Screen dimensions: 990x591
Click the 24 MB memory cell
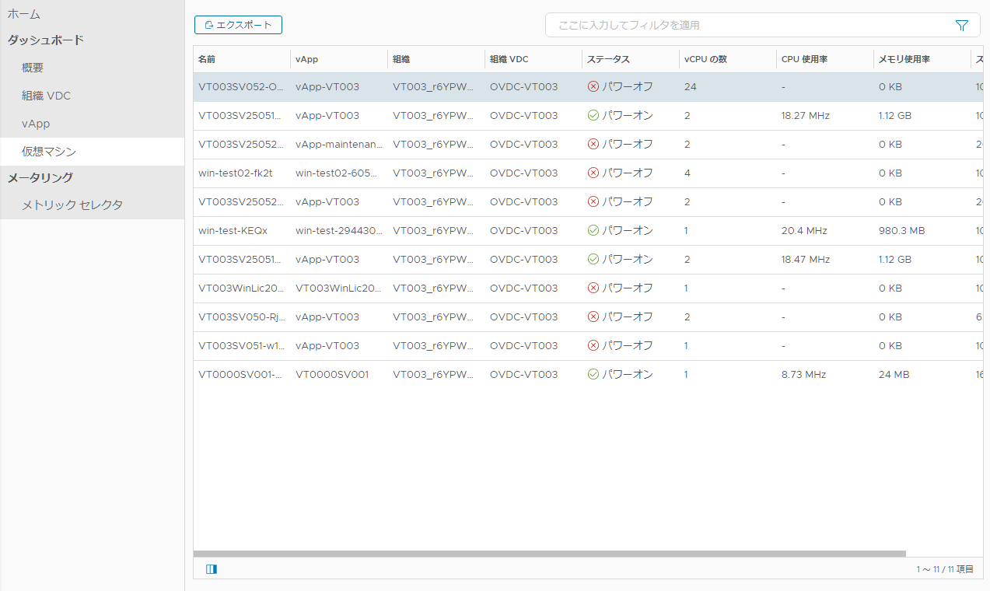point(894,375)
